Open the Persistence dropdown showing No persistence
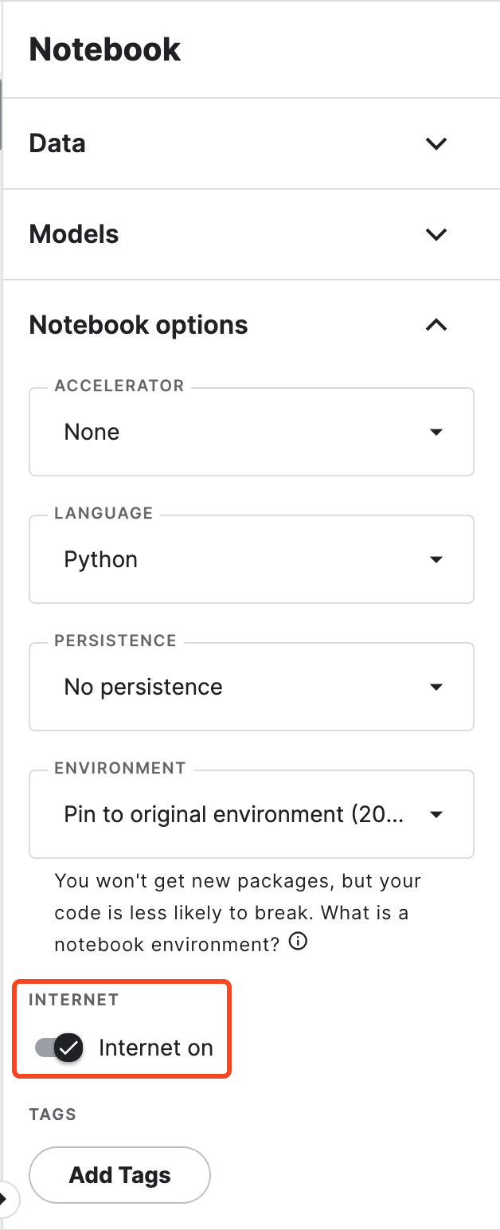Screen dimensions: 500x1230 [239, 687]
